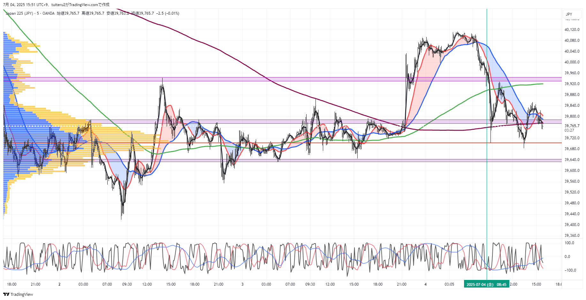This screenshot has width=586, height=300.
Task: Click the oscillator −100.0 scale label
Action: (570, 270)
